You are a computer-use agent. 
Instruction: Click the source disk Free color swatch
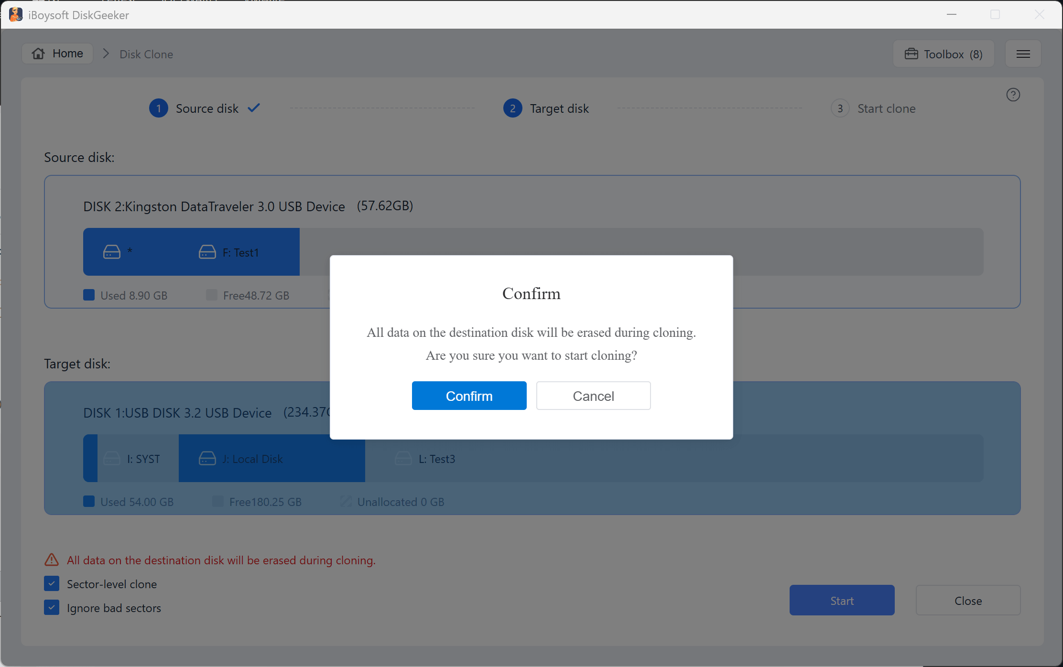(212, 295)
